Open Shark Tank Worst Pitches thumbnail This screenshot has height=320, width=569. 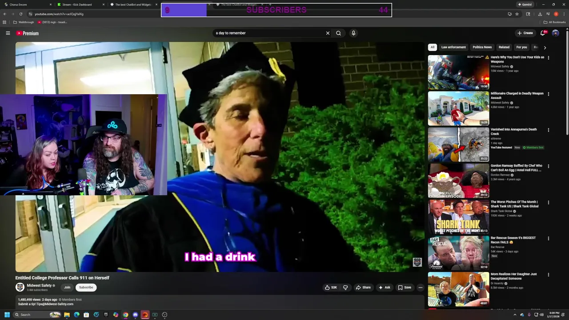point(458,217)
